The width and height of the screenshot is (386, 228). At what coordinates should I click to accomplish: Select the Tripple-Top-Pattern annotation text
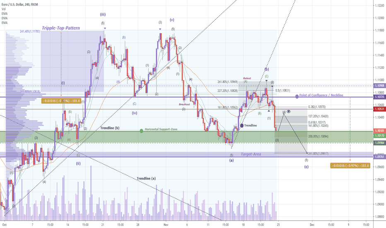60,28
